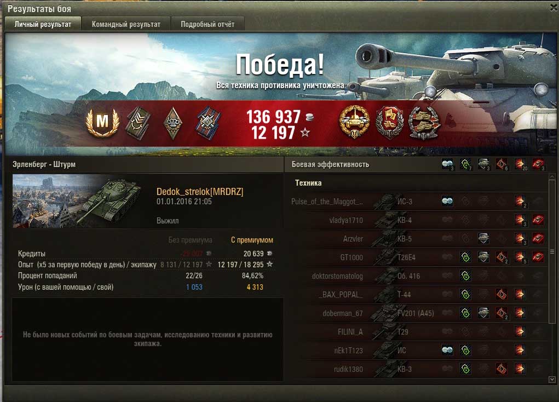The image size is (559, 402).
Task: Click the red shield flags achievement medal
Action: [x=390, y=122]
